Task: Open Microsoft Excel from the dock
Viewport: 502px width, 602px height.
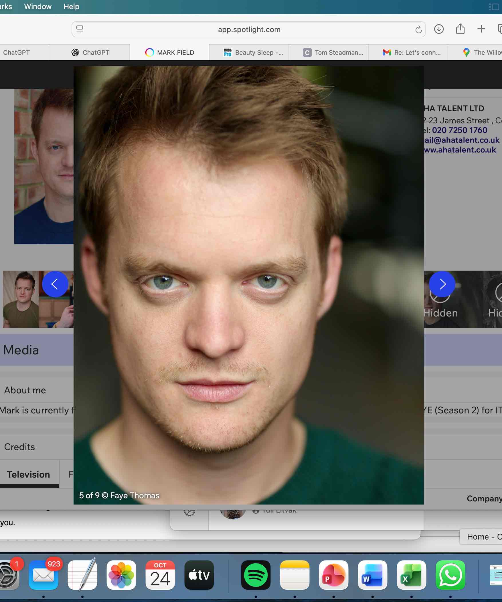Action: (411, 575)
